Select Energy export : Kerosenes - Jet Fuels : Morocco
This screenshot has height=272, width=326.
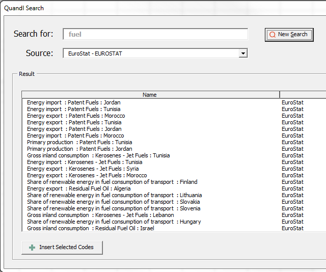87,176
